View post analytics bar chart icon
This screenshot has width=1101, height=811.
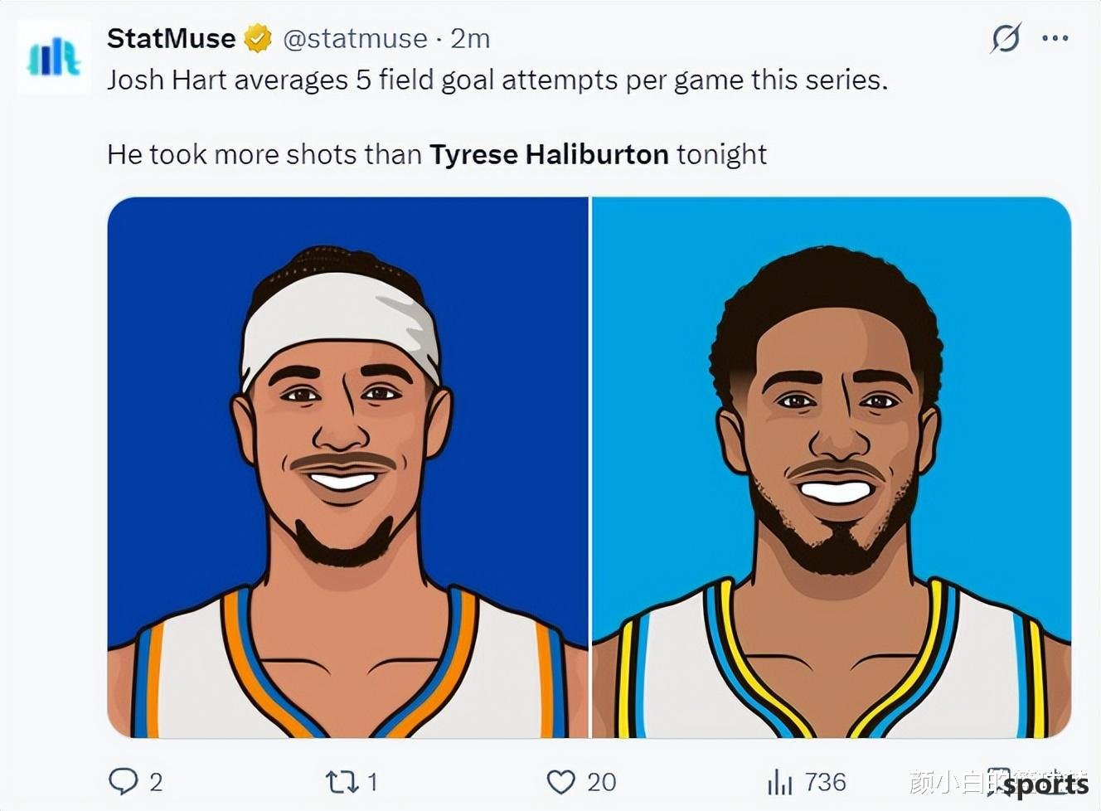click(x=779, y=781)
